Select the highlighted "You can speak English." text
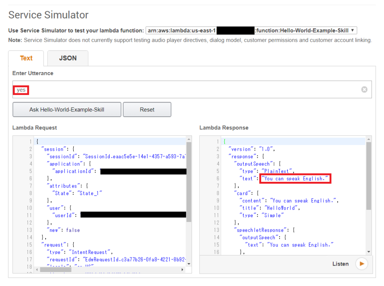Viewport: 384px width, 286px height. point(295,178)
